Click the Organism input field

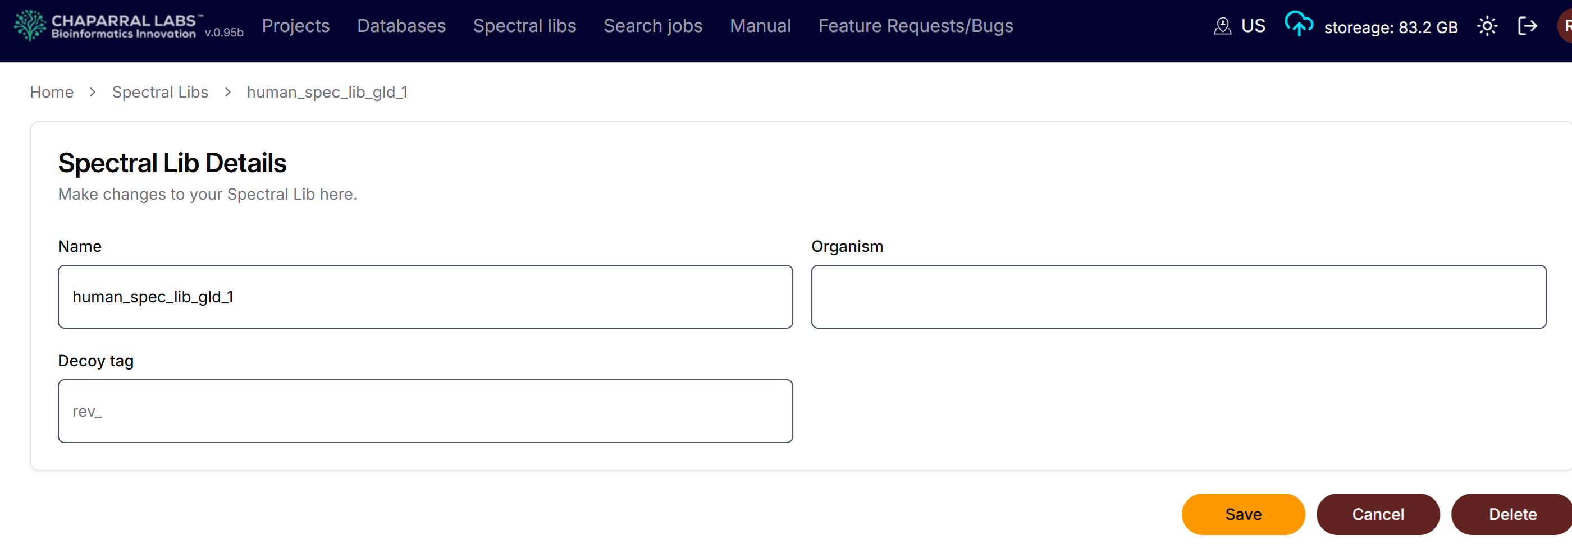pos(1178,297)
